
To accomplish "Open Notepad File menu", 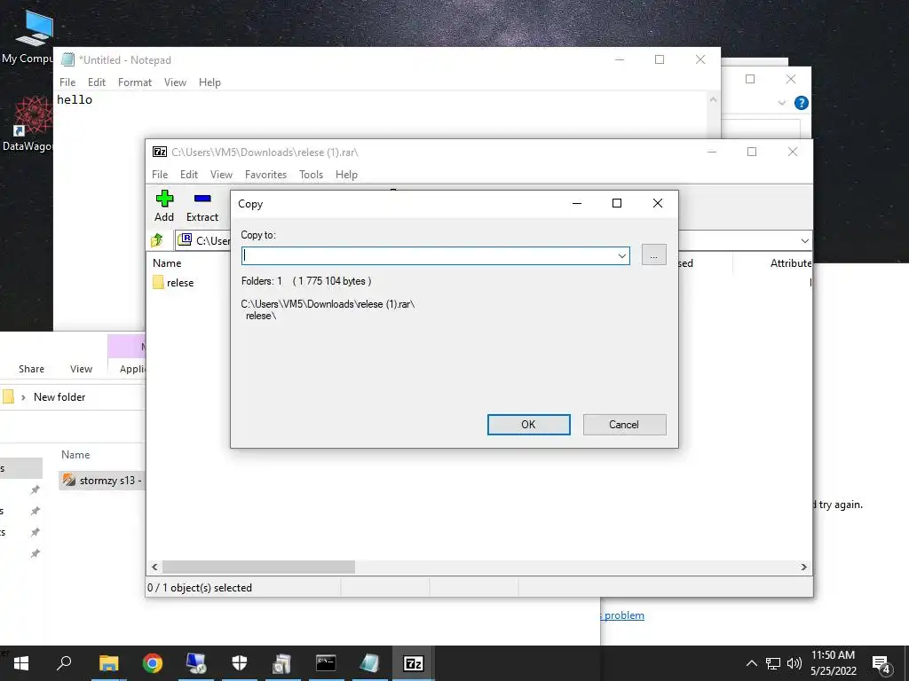I will click(67, 82).
